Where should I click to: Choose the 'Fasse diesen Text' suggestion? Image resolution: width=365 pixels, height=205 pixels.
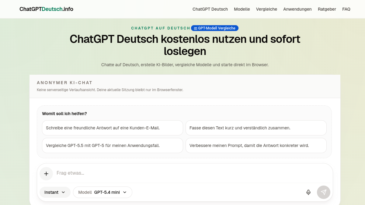tap(256, 128)
